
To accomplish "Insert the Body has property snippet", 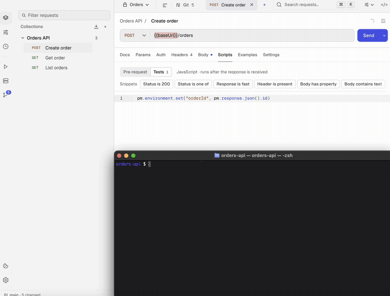I will pyautogui.click(x=318, y=84).
